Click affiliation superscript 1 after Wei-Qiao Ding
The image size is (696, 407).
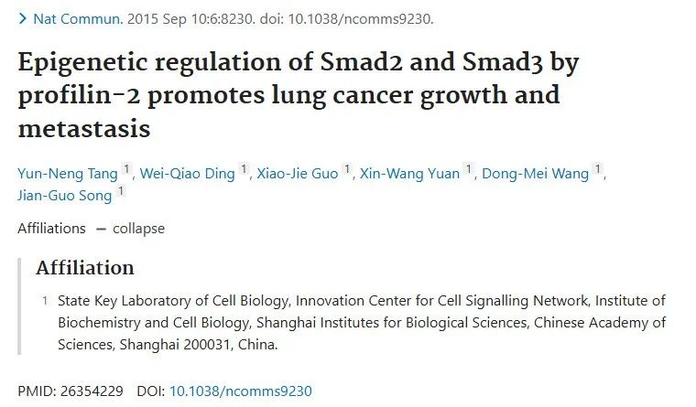click(x=244, y=169)
